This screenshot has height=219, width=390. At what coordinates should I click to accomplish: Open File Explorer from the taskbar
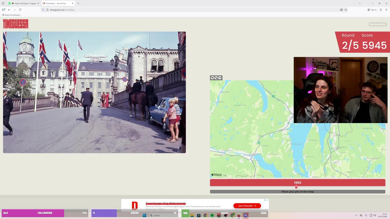(192, 215)
